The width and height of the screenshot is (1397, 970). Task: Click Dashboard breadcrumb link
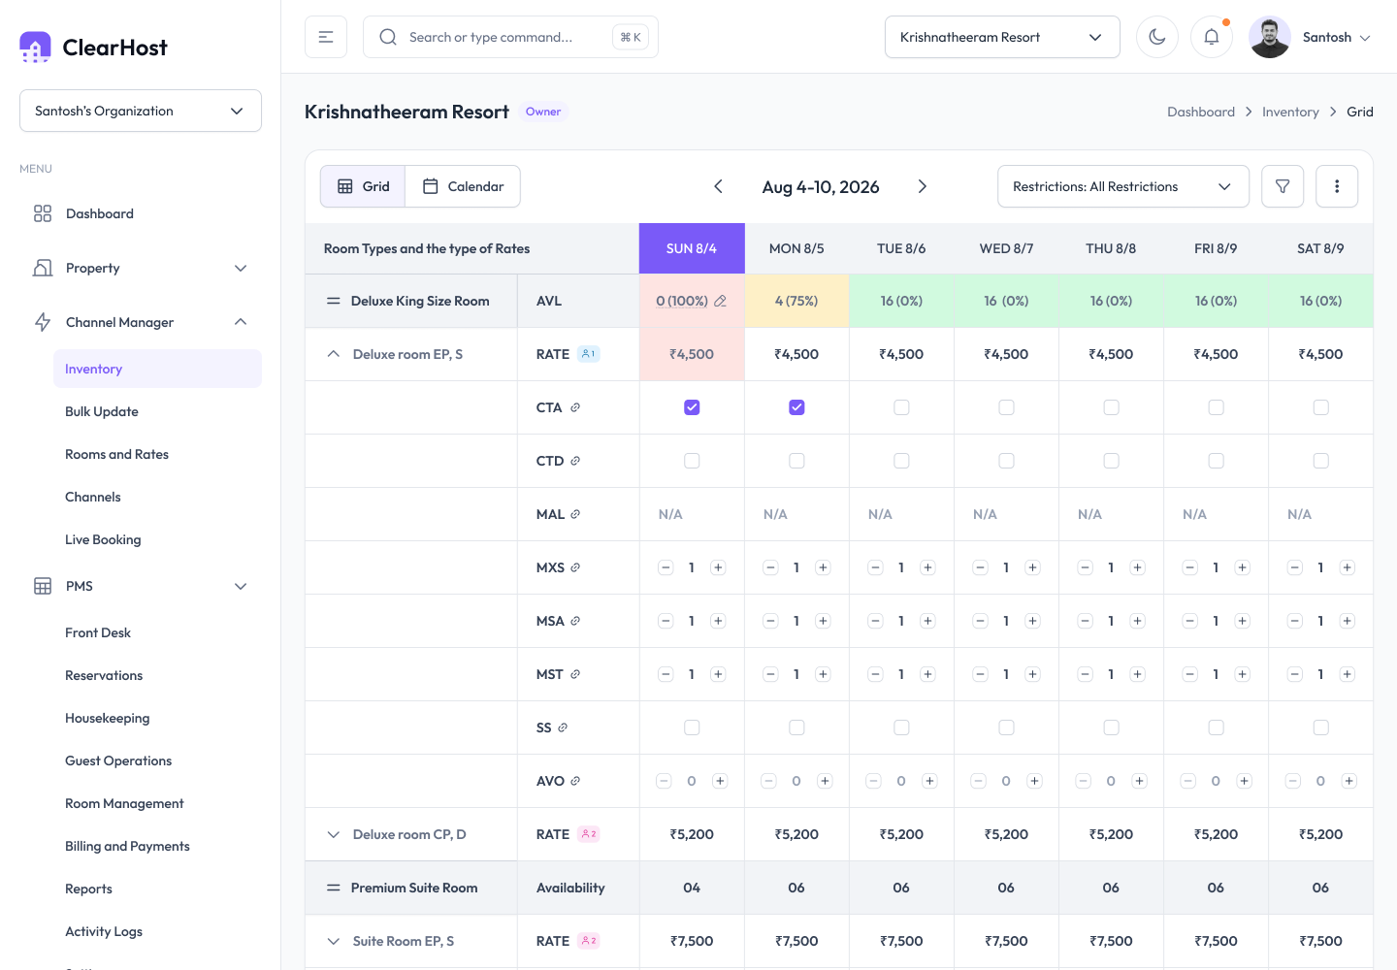tap(1201, 112)
